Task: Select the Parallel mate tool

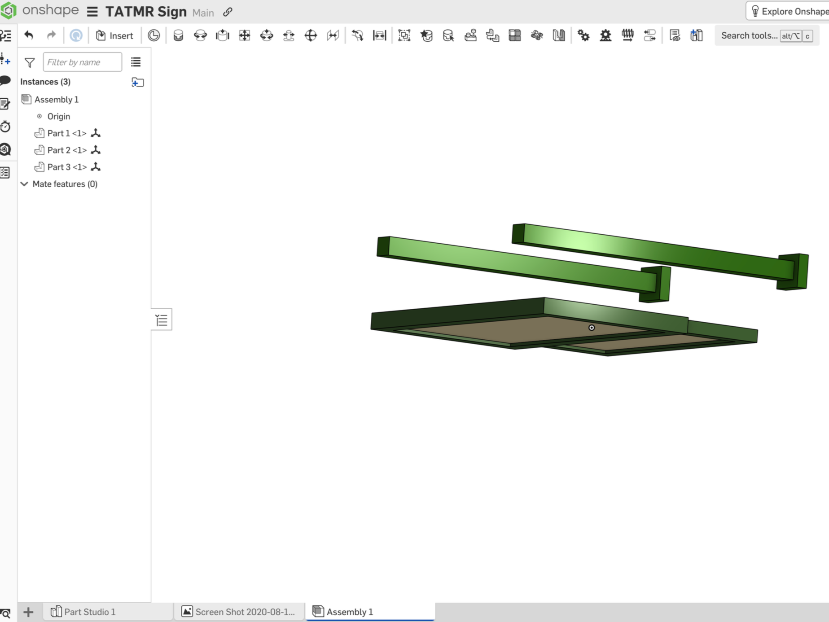Action: click(x=333, y=35)
